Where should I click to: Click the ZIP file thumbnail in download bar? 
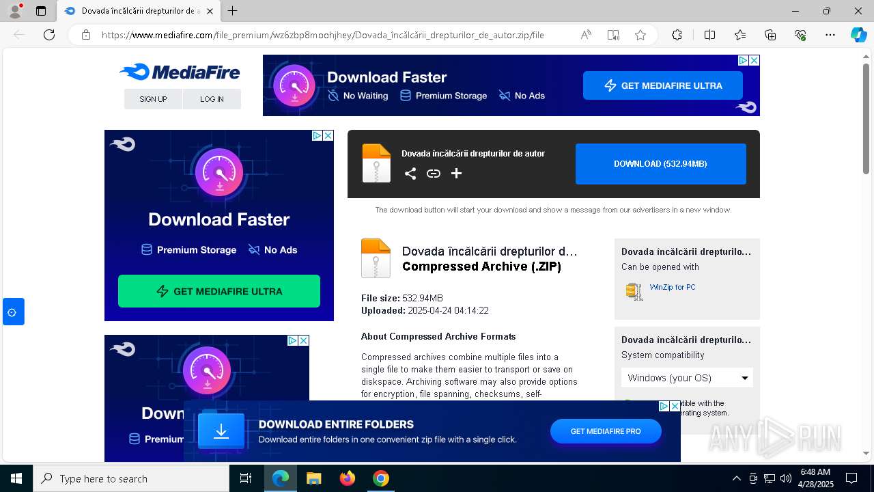376,163
